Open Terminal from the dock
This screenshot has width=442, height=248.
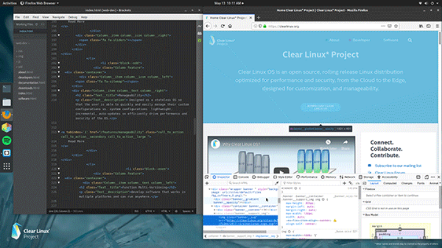coord(7,89)
